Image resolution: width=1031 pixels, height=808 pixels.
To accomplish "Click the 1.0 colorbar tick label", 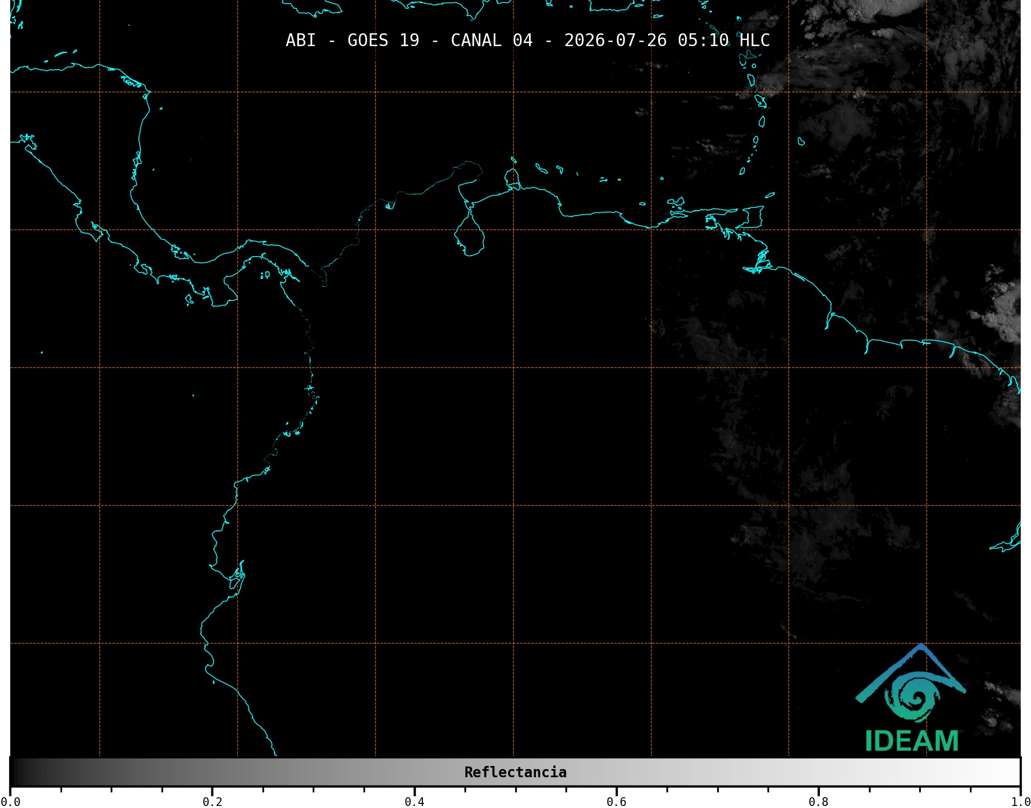I will tap(1021, 801).
